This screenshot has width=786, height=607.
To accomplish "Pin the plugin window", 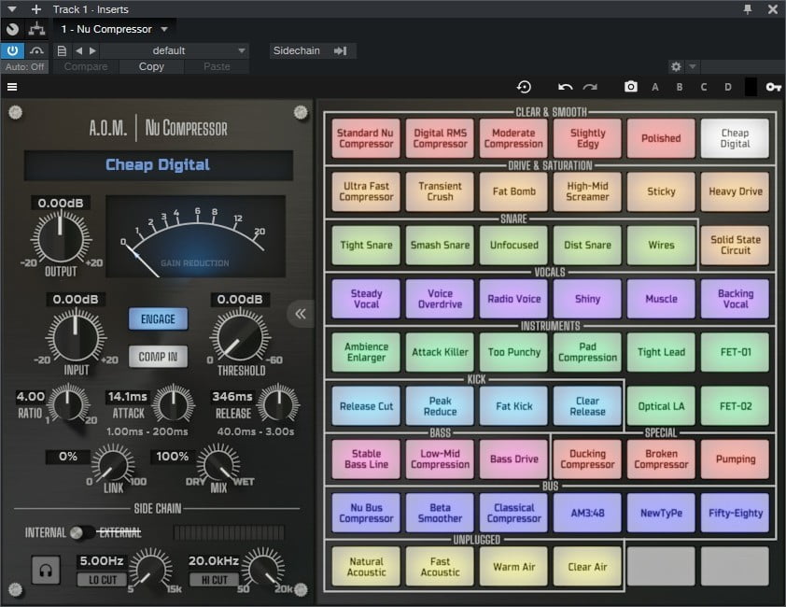I will point(748,9).
